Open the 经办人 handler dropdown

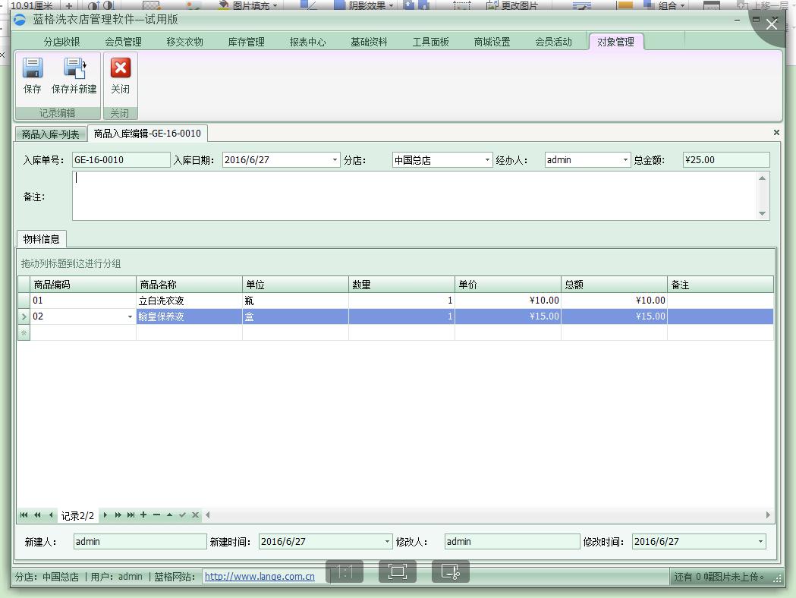pyautogui.click(x=625, y=160)
